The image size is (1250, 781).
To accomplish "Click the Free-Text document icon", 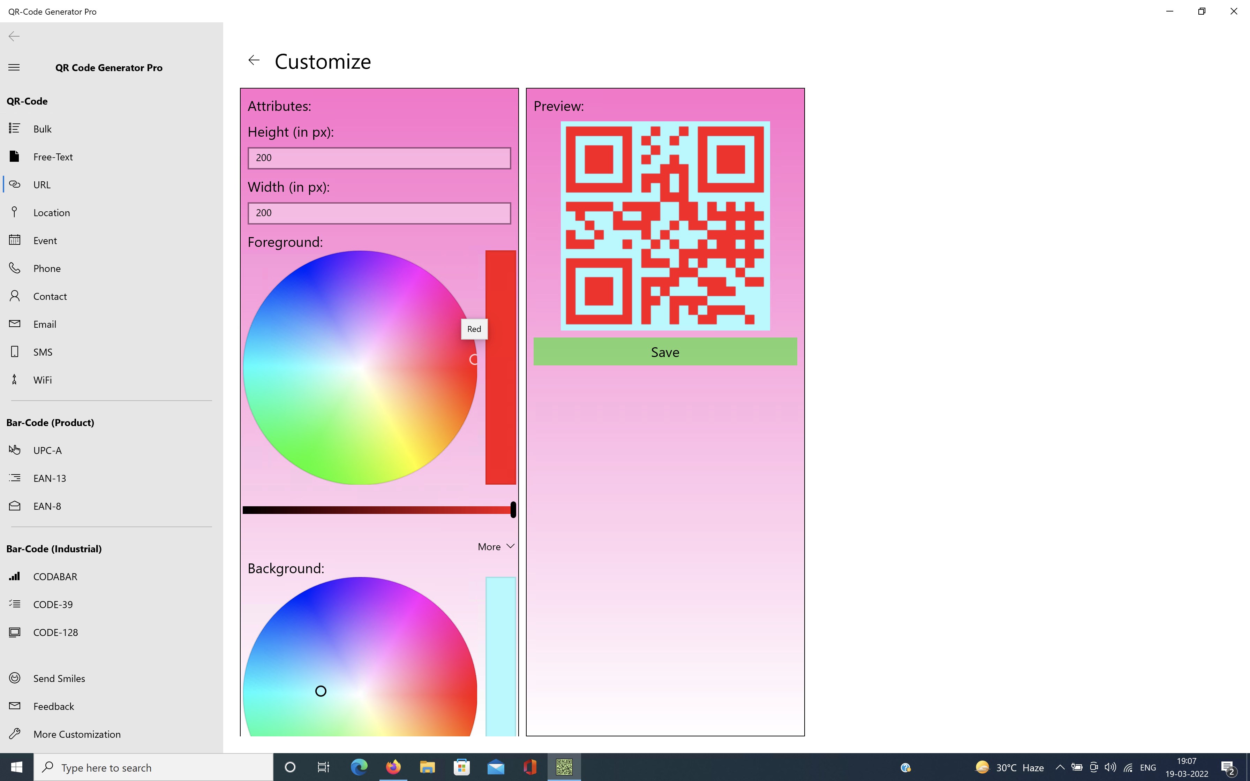I will [14, 156].
